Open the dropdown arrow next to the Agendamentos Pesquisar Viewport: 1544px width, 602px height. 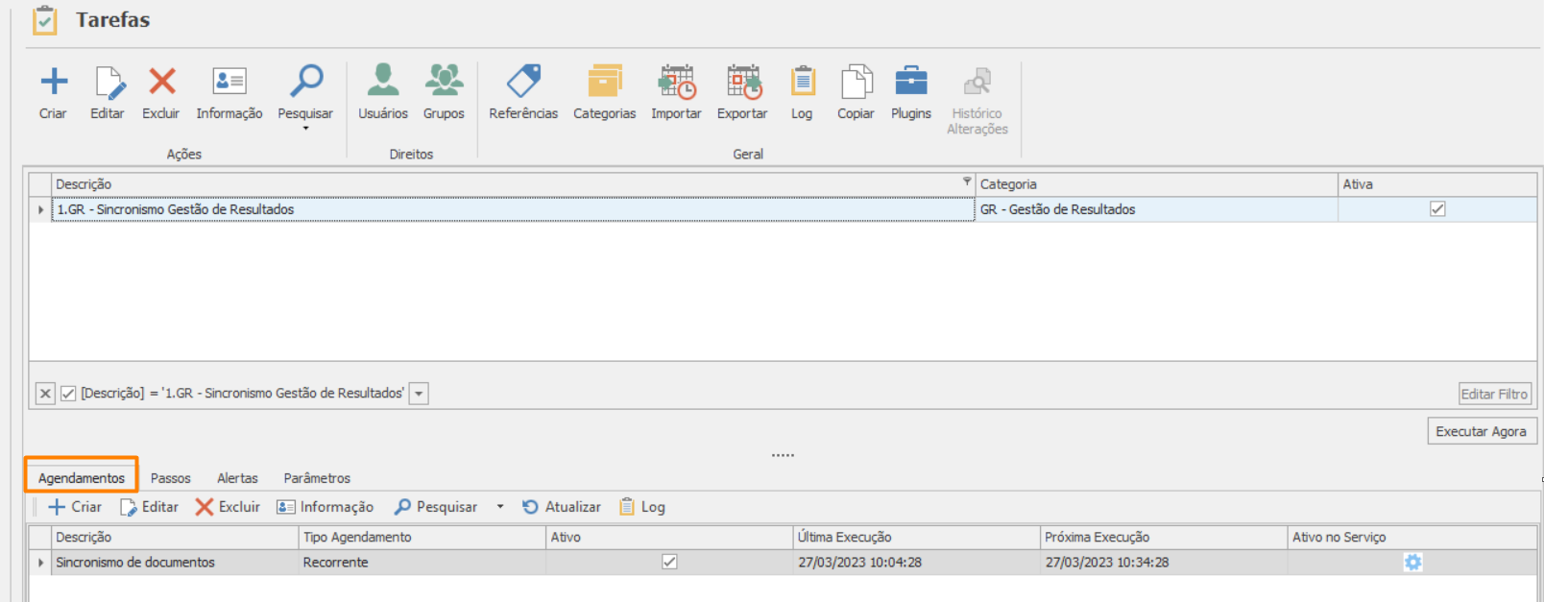coord(500,507)
